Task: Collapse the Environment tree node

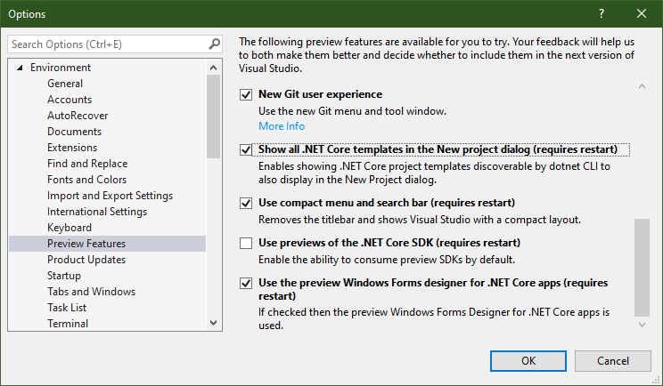Action: coord(20,68)
